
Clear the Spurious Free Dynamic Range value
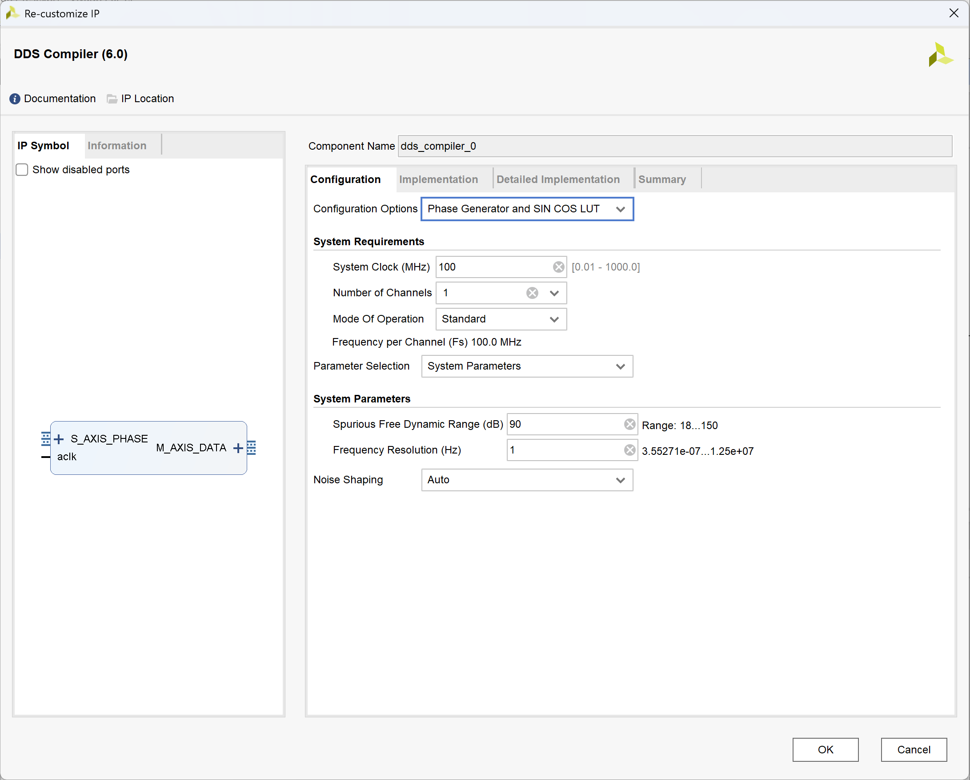[630, 424]
